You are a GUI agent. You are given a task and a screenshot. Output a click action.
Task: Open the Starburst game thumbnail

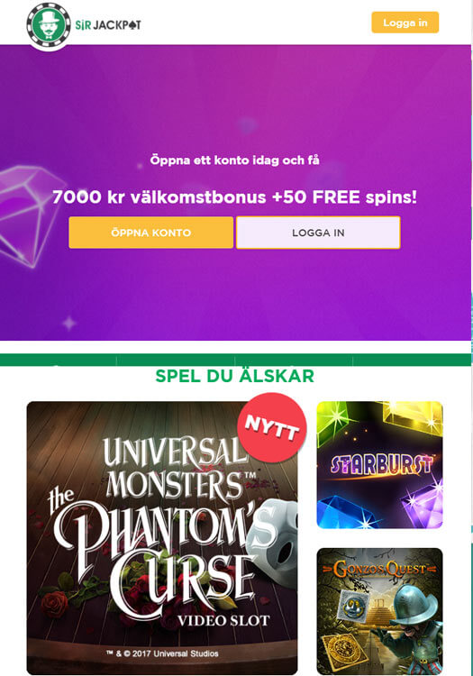point(379,465)
